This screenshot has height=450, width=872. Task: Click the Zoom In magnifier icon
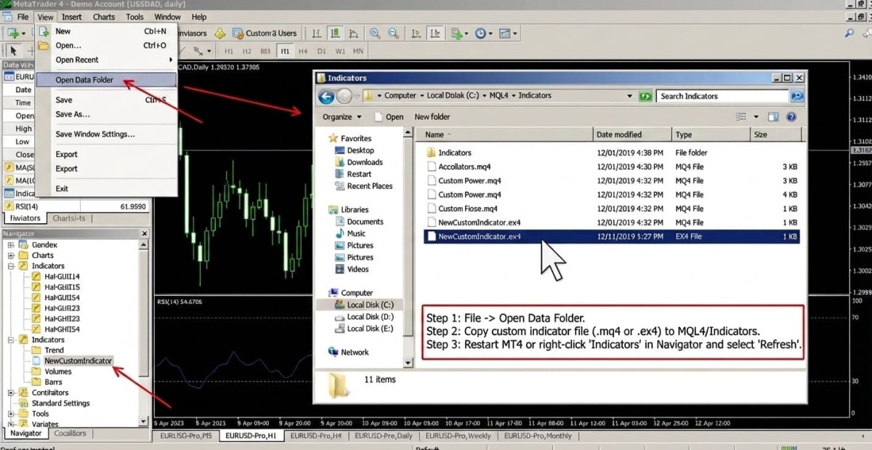click(375, 33)
